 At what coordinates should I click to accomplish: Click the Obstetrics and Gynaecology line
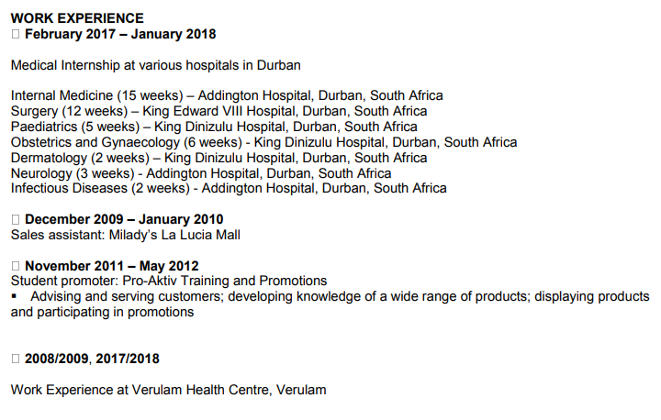click(263, 142)
